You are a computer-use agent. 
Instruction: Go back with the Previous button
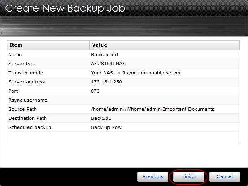pos(153,176)
